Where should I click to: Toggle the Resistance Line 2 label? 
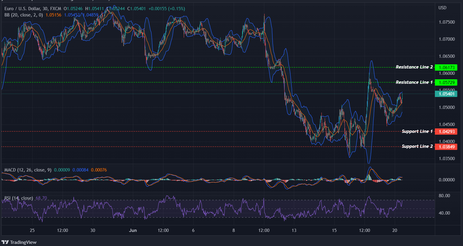pyautogui.click(x=414, y=67)
